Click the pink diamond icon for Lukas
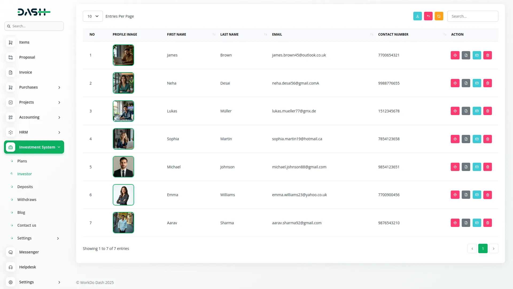Screen dimensions: 513x289 tap(455, 111)
